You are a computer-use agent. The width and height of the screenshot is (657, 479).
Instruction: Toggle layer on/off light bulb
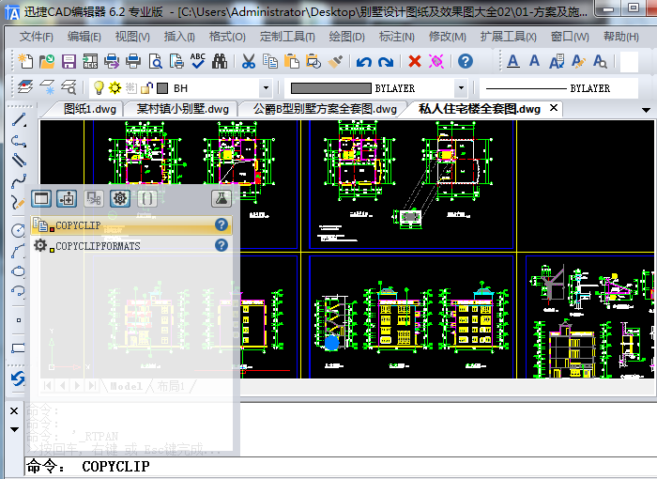tap(98, 88)
